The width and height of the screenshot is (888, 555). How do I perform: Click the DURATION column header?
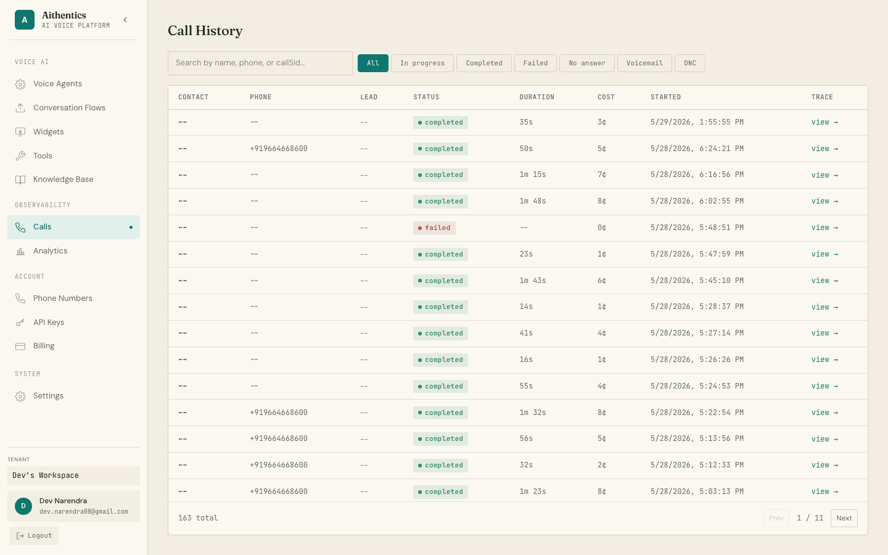536,97
